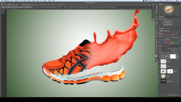Toggle the Färben checkbox in Eigenschaften

coord(166,40)
